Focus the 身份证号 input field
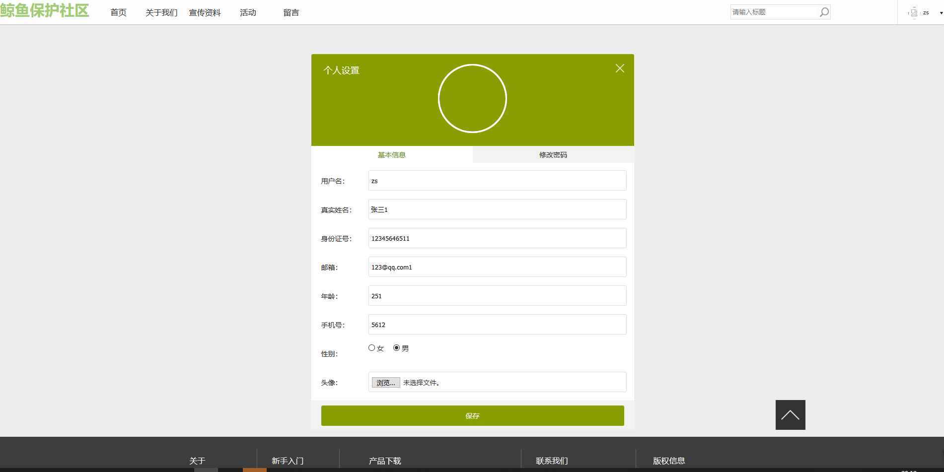The width and height of the screenshot is (944, 472). 497,238
